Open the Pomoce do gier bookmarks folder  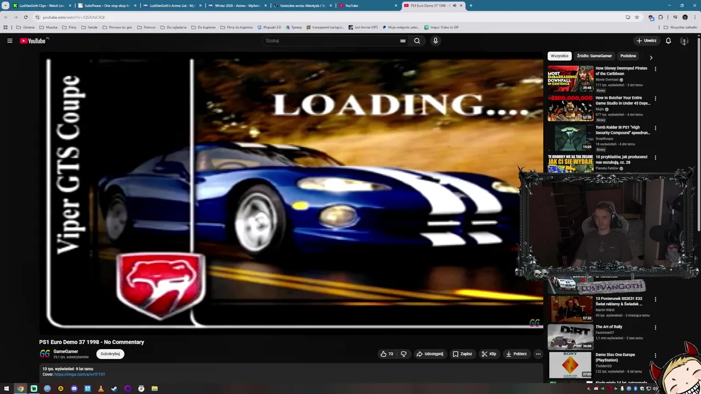pos(117,27)
